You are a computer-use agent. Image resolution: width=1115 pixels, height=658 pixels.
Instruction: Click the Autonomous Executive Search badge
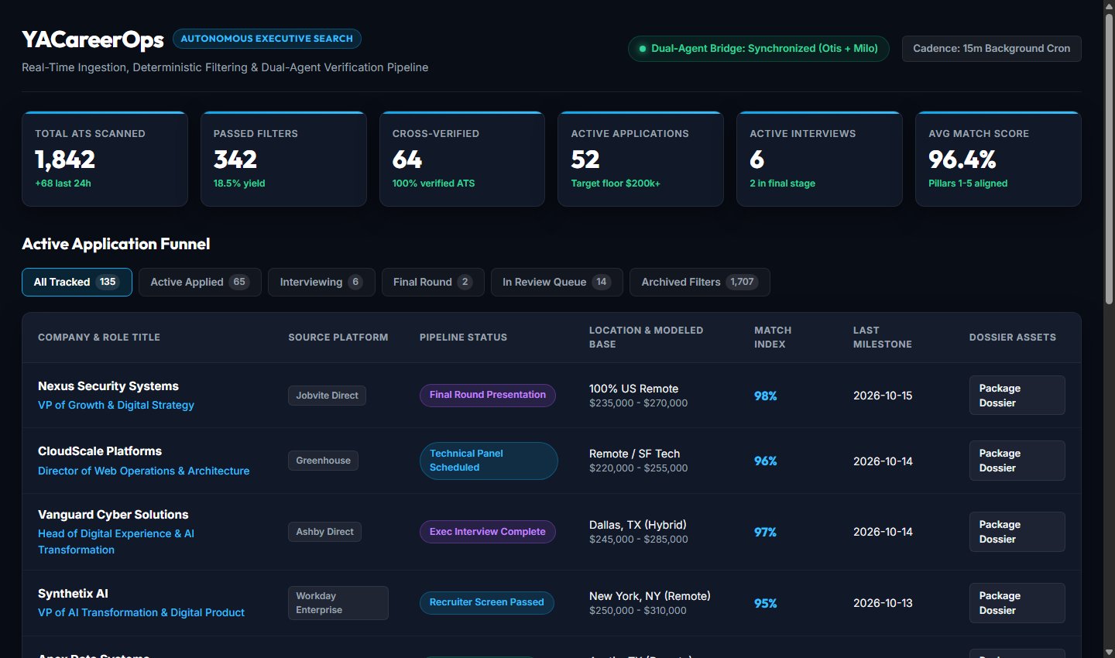267,39
